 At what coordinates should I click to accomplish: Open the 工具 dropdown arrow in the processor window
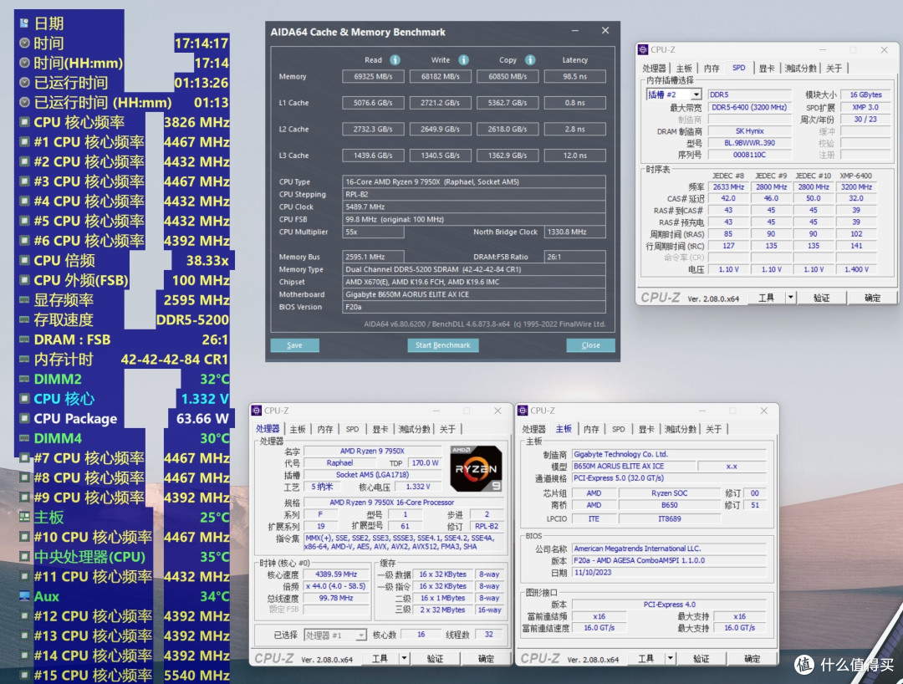coord(405,658)
